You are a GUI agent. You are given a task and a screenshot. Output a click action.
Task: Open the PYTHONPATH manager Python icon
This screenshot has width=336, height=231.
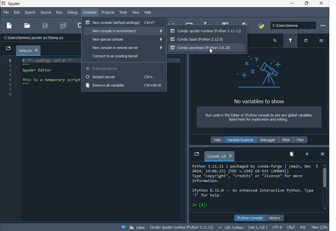[x=261, y=26]
